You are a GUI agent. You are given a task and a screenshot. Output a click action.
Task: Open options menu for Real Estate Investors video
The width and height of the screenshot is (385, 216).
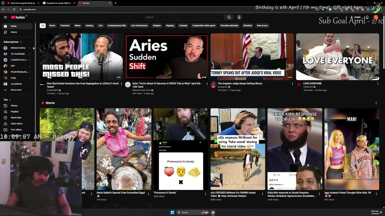pyautogui.click(x=122, y=84)
